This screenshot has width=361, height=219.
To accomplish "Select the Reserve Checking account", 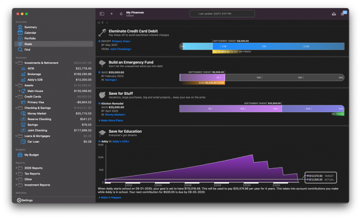I will 54,119.
